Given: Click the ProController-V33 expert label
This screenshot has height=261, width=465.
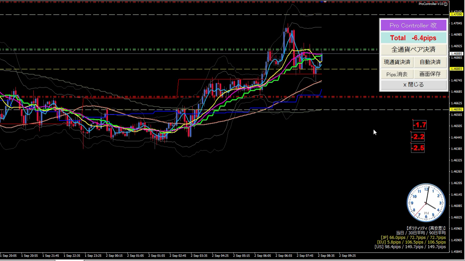Looking at the screenshot, I should coord(431,4).
